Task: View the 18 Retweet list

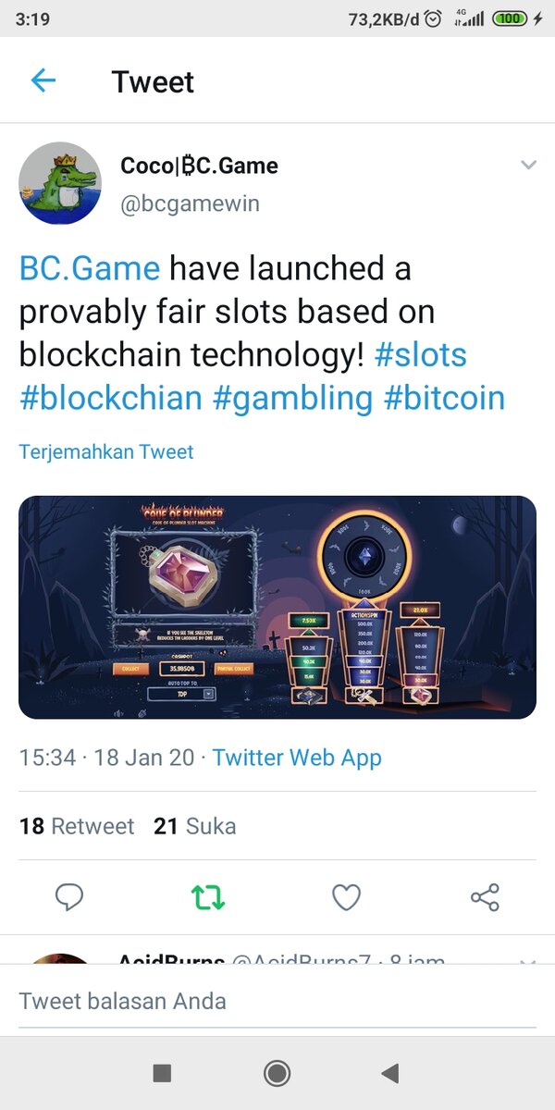Action: pyautogui.click(x=77, y=825)
